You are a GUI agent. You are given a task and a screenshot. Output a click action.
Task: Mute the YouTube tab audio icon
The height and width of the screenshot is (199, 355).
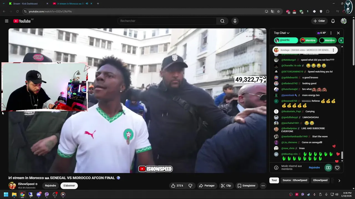click(87, 4)
